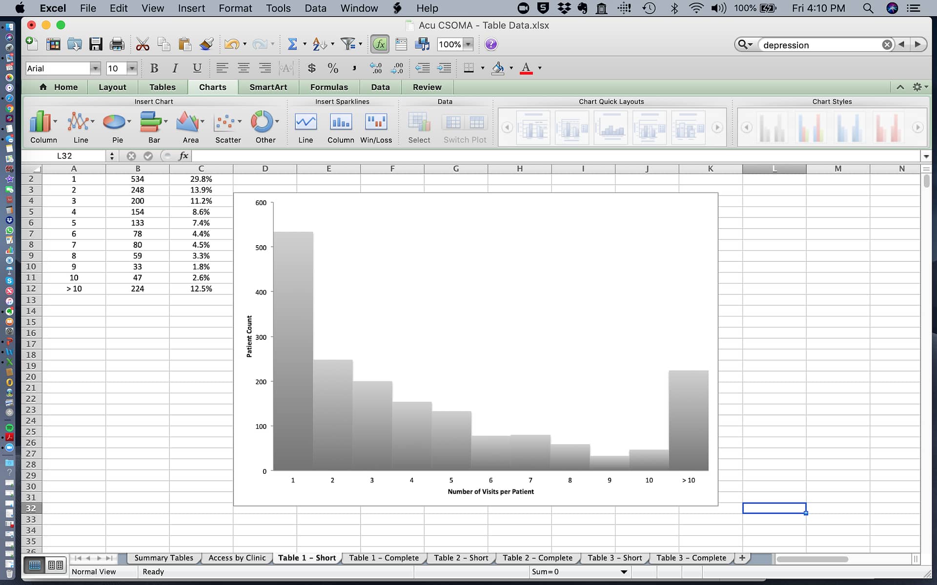Switch to Normal View button
The image size is (937, 585).
point(35,565)
